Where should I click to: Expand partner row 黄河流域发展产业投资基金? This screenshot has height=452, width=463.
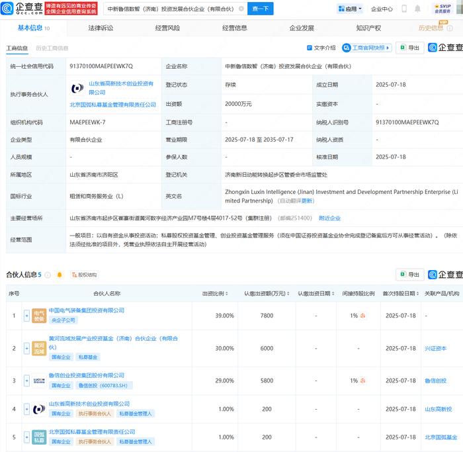(x=26, y=349)
